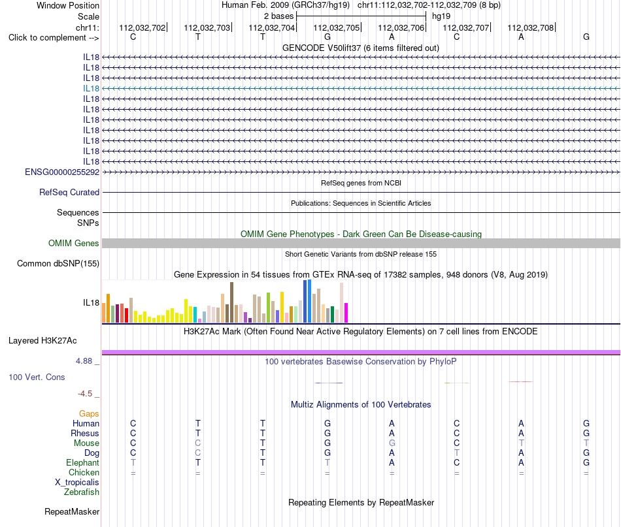Open 'Short Genetic Variants from dbSNP release 155' title
Image resolution: width=621 pixels, height=527 pixels.
[x=361, y=254]
